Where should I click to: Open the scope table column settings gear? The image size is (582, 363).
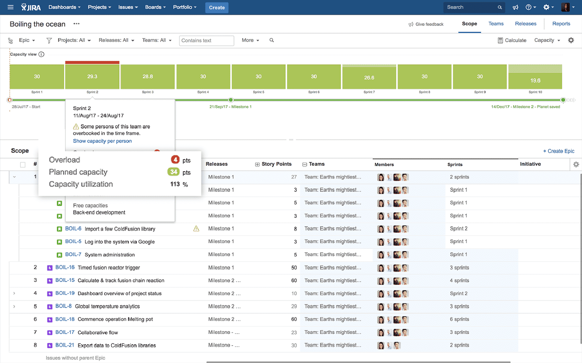(576, 164)
